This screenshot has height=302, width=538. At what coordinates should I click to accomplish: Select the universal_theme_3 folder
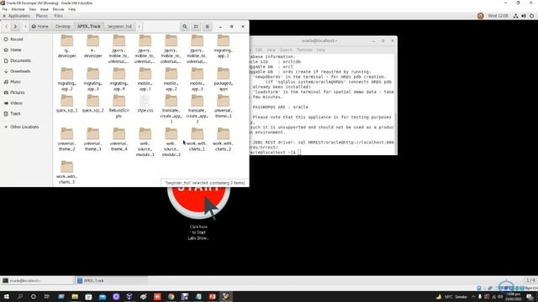[x=93, y=139]
